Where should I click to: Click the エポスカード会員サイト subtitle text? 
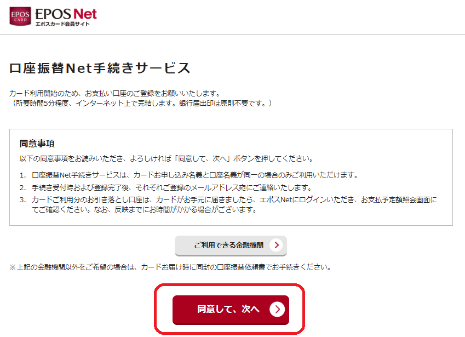coord(62,24)
